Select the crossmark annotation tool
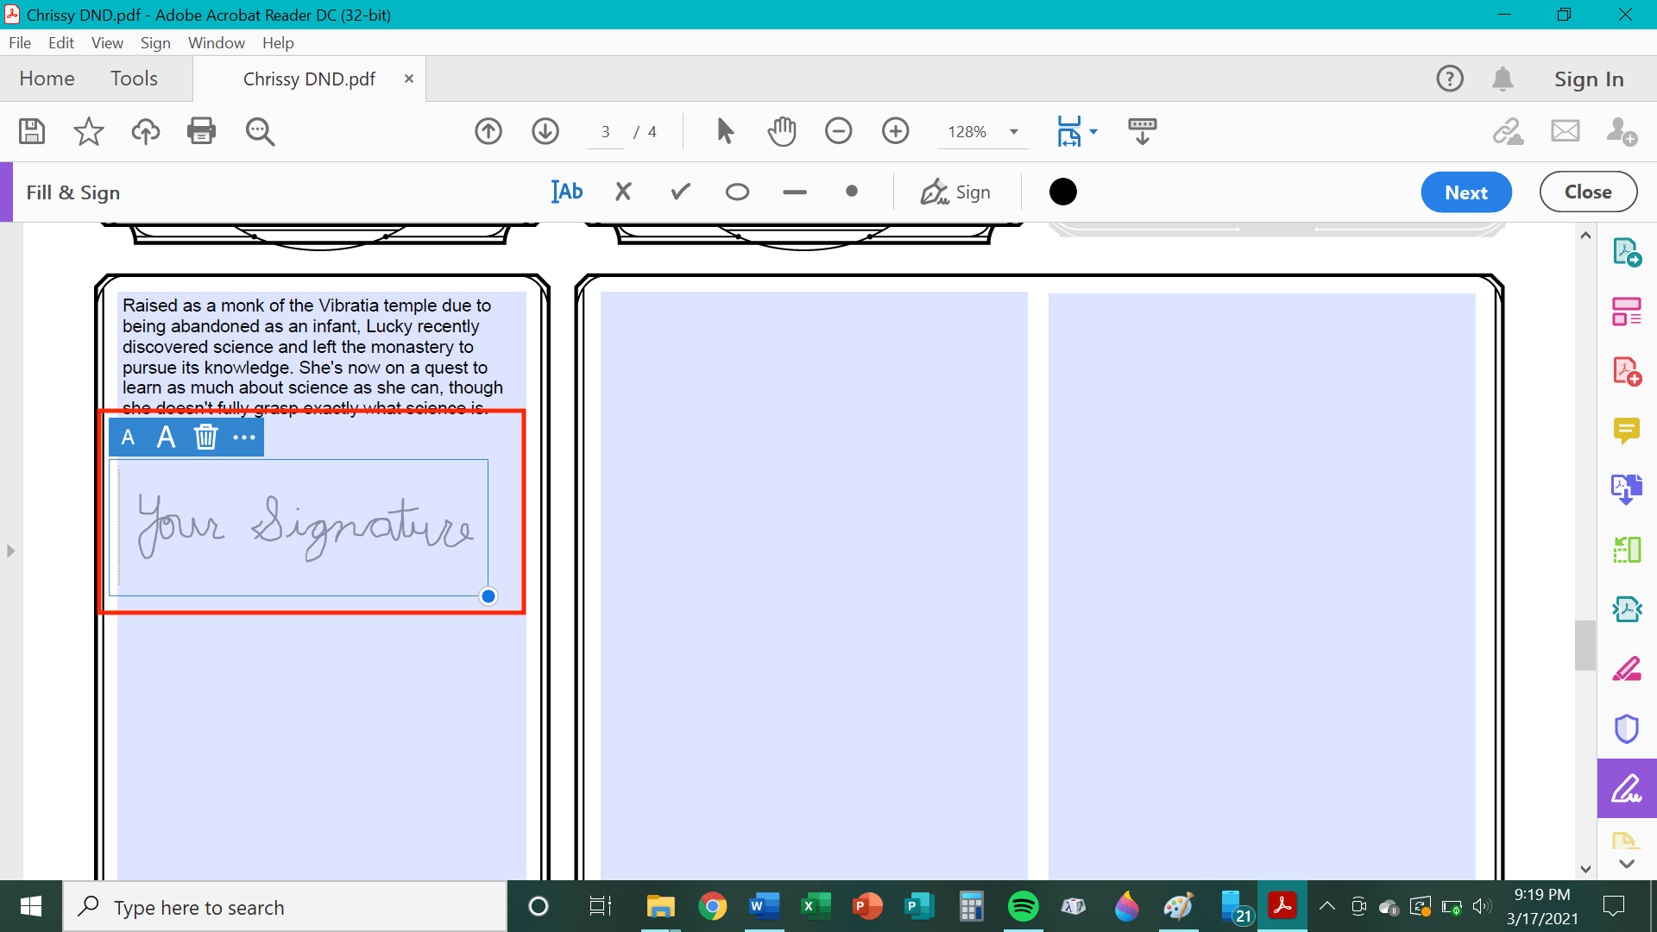 (x=623, y=192)
